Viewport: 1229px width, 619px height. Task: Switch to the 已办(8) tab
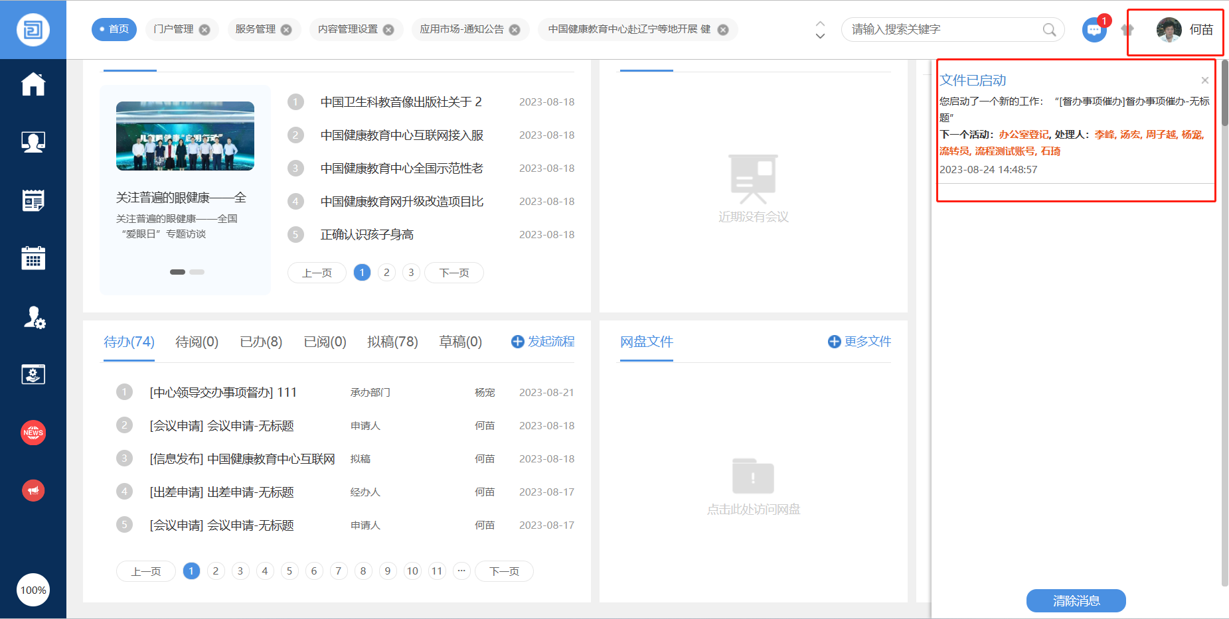(x=261, y=342)
